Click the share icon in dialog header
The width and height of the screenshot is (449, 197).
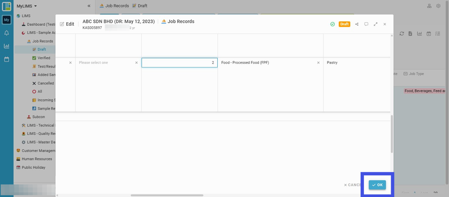pos(357,24)
